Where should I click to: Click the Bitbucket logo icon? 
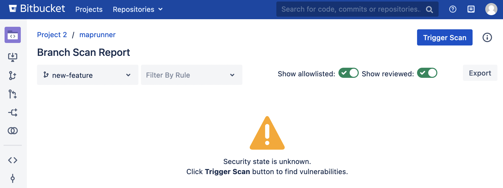[x=13, y=9]
